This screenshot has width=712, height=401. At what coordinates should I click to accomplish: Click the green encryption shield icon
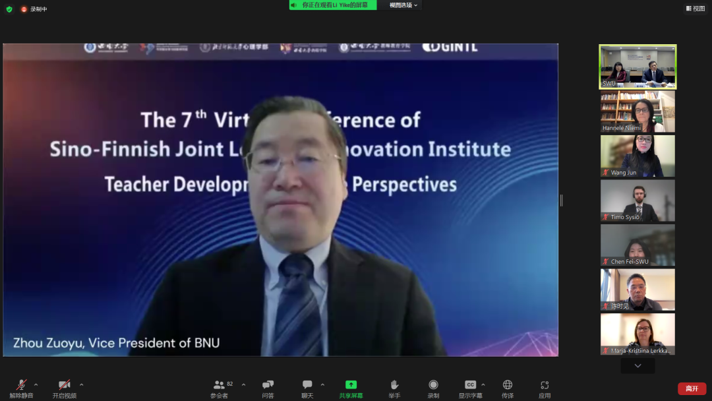coord(9,9)
